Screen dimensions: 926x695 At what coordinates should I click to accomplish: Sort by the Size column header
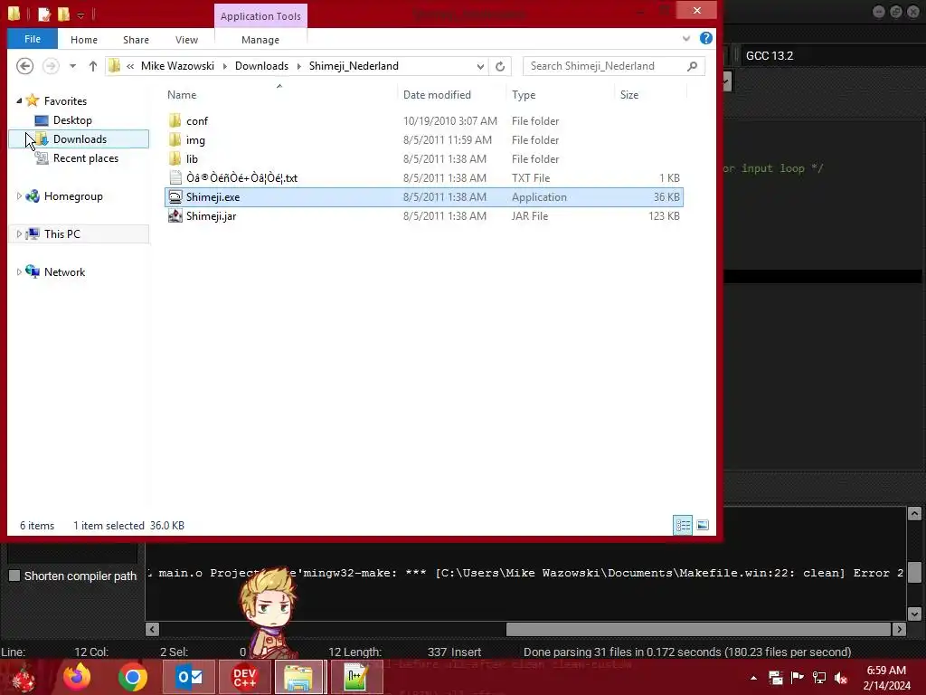(650, 94)
